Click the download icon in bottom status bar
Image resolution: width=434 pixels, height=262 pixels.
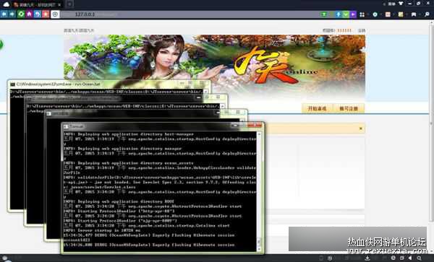(x=367, y=258)
